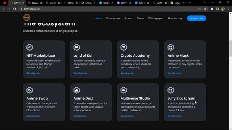Open the How to buy nav item

pyautogui.click(x=175, y=18)
